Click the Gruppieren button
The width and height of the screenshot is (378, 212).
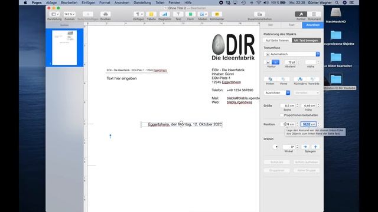pyautogui.click(x=277, y=170)
